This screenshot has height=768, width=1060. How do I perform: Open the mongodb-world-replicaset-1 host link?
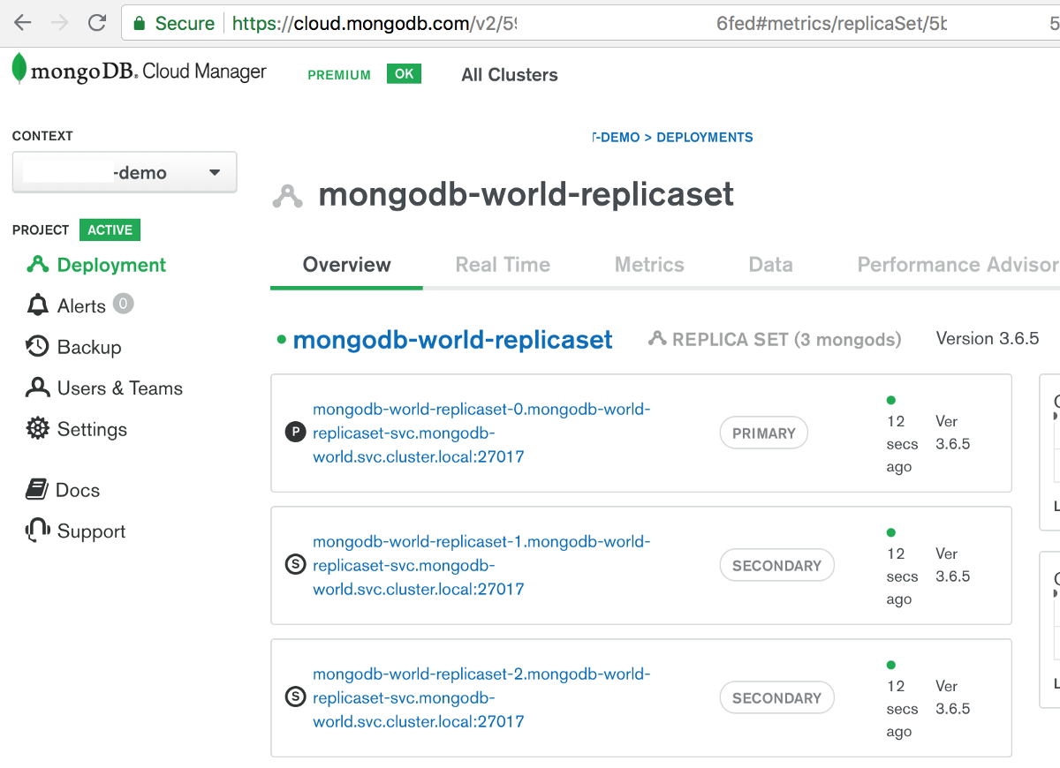pos(481,565)
